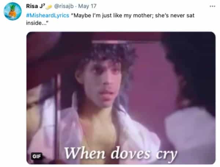Open the three-dot more options menu
Viewport: 220px width, 167px height.
click(x=212, y=6)
